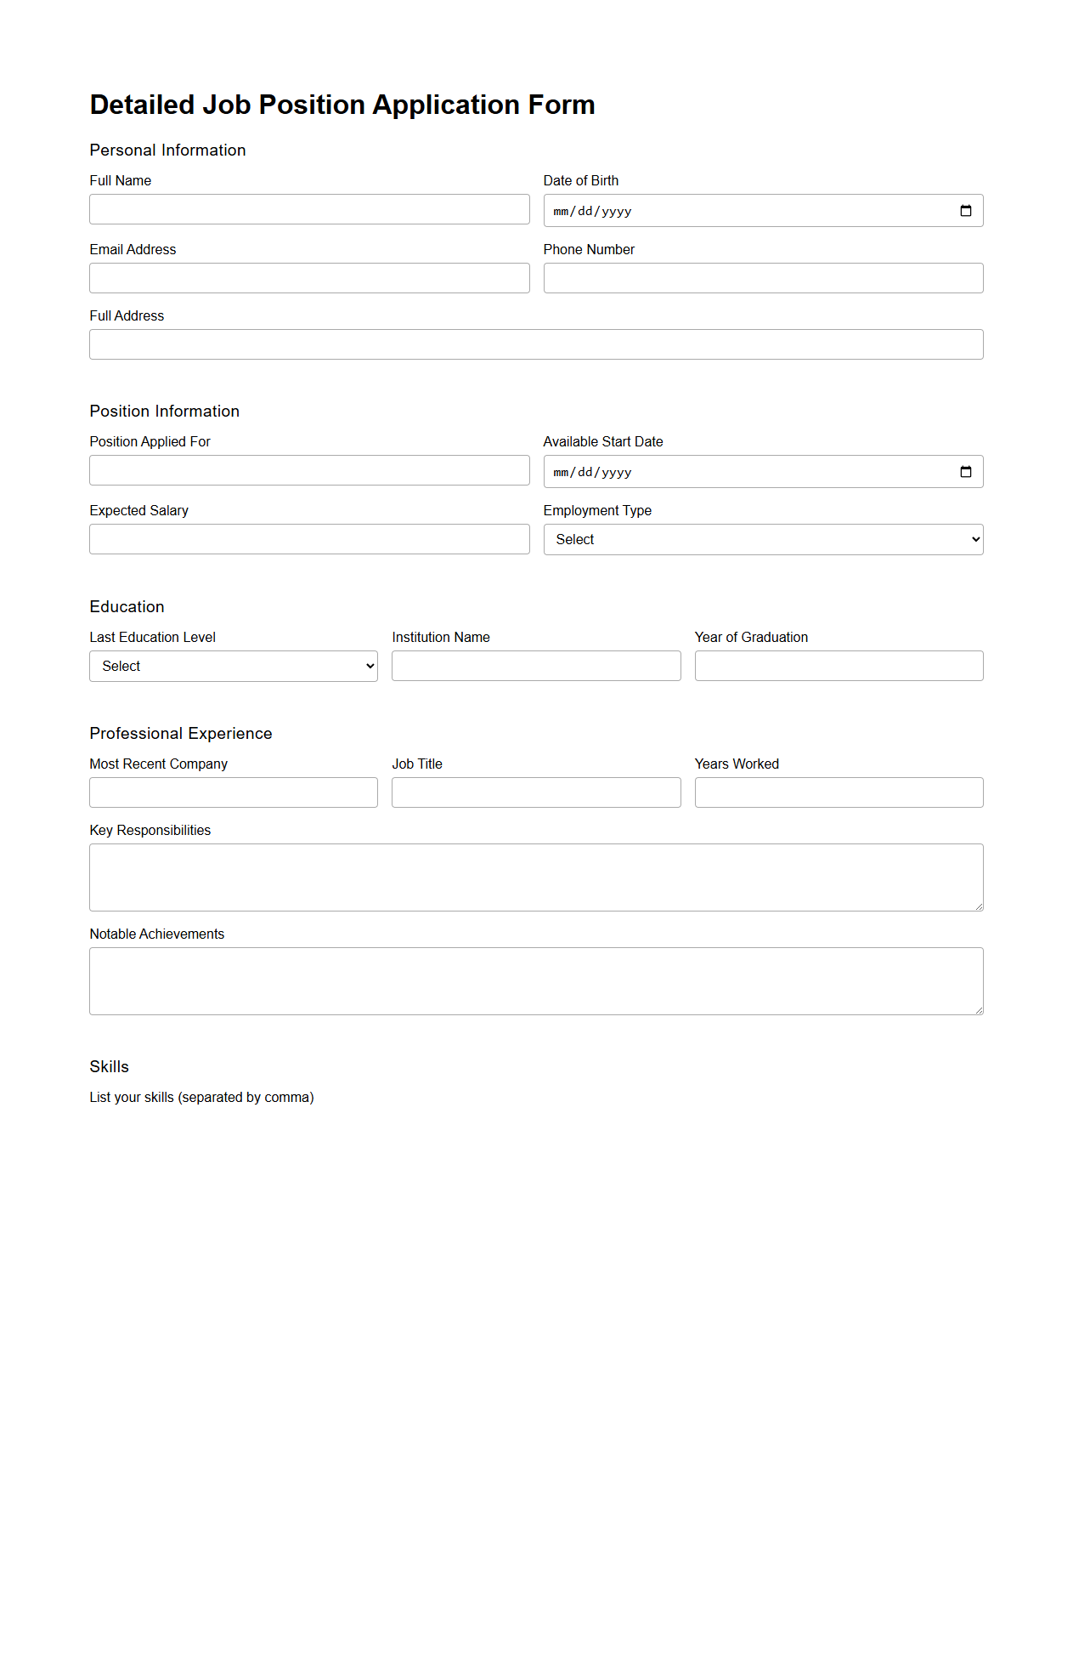Focus the Year of Graduation input
The width and height of the screenshot is (1073, 1664).
pyautogui.click(x=838, y=665)
